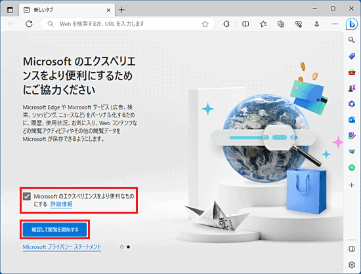
Task: Select the second page indicator dot
Action: [x=128, y=247]
